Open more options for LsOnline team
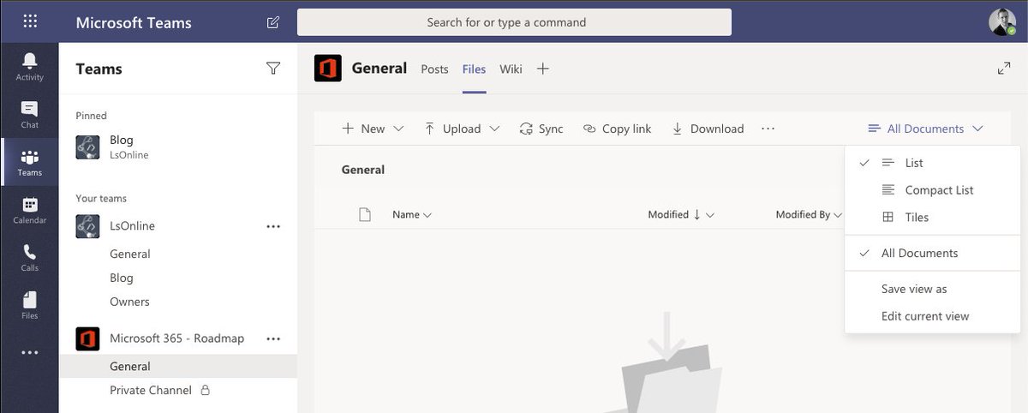1028x413 pixels. tap(273, 226)
